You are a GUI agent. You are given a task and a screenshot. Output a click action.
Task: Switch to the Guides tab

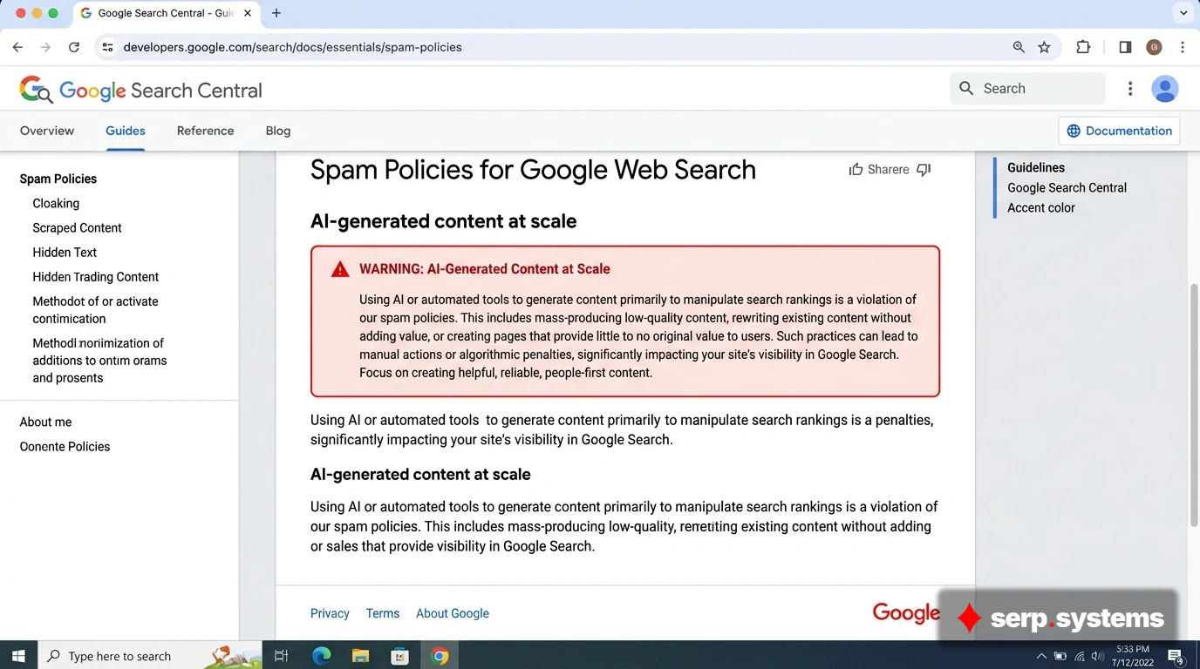[126, 131]
